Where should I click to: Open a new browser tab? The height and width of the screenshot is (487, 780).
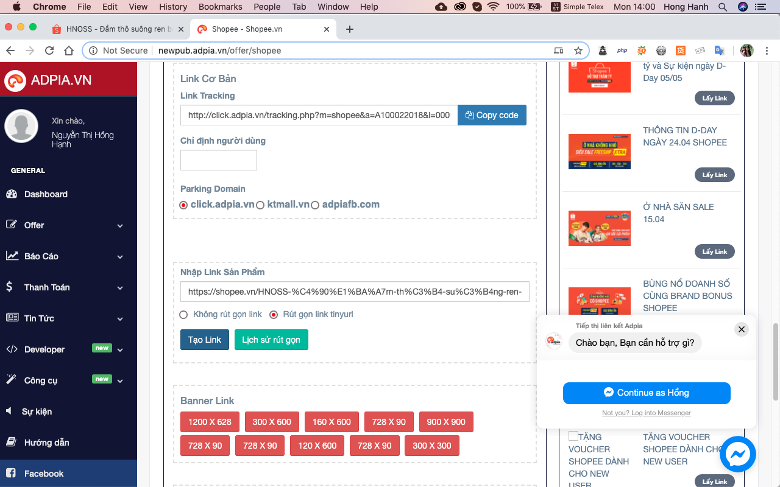pos(350,29)
